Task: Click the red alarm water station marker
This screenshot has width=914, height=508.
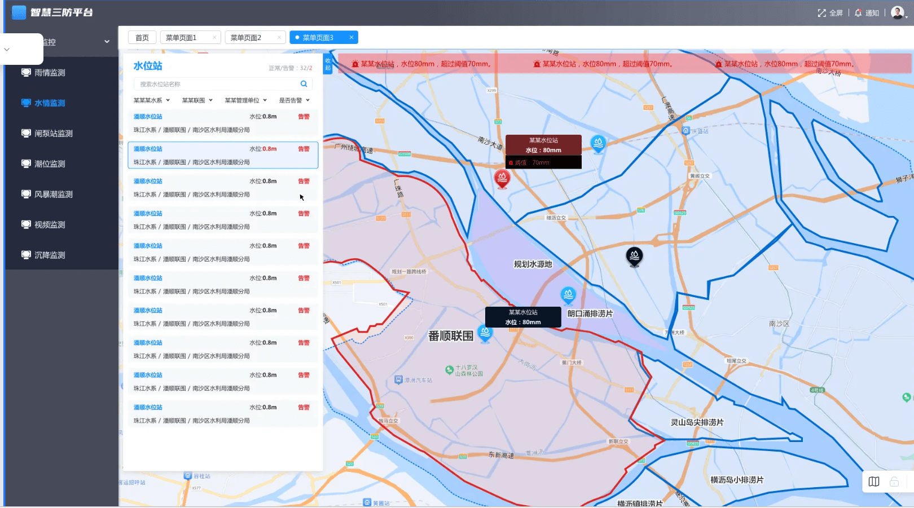Action: (502, 178)
